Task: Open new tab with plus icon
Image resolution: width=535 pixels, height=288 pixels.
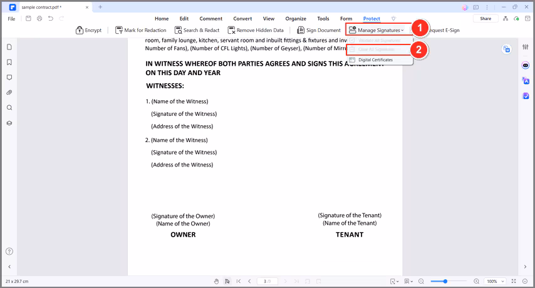Action: tap(100, 7)
